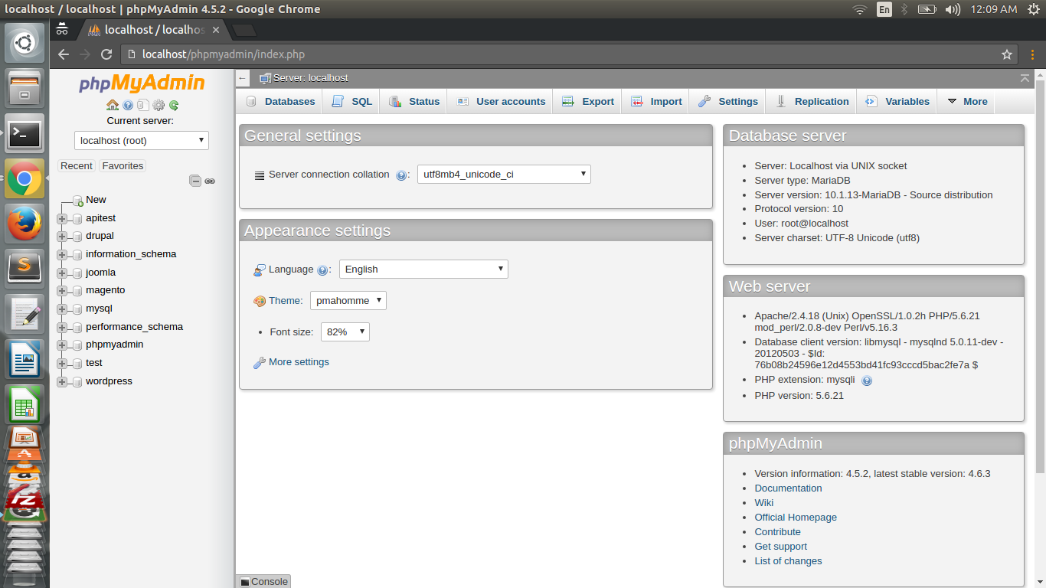This screenshot has height=588, width=1046.
Task: Open navigation panel settings gear icon
Action: coord(159,106)
